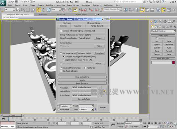
Task: Click the object name input field
Action: [x=162, y=62]
